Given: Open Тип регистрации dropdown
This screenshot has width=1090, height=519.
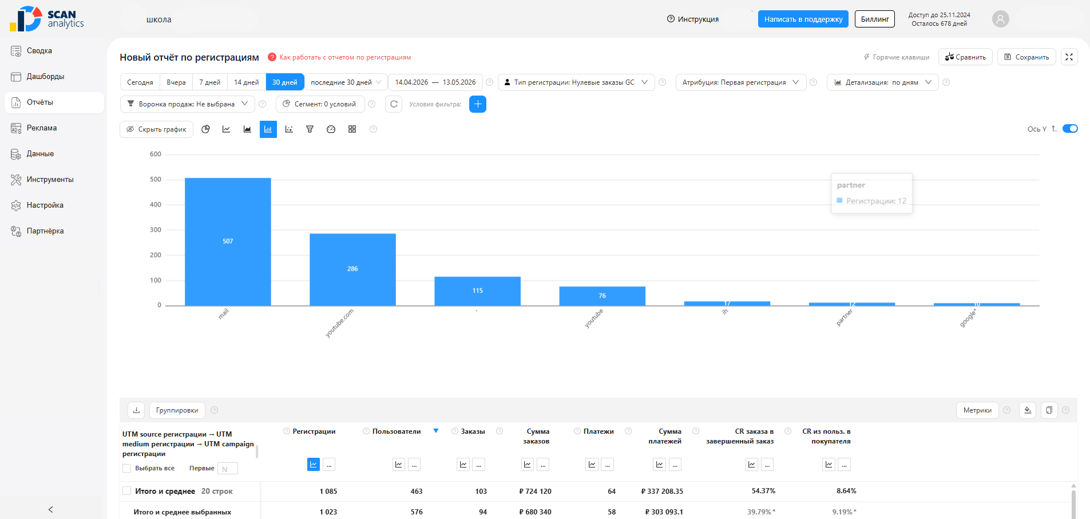Looking at the screenshot, I should tap(576, 82).
